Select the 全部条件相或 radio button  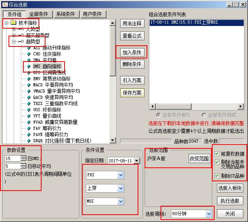[x=204, y=115]
